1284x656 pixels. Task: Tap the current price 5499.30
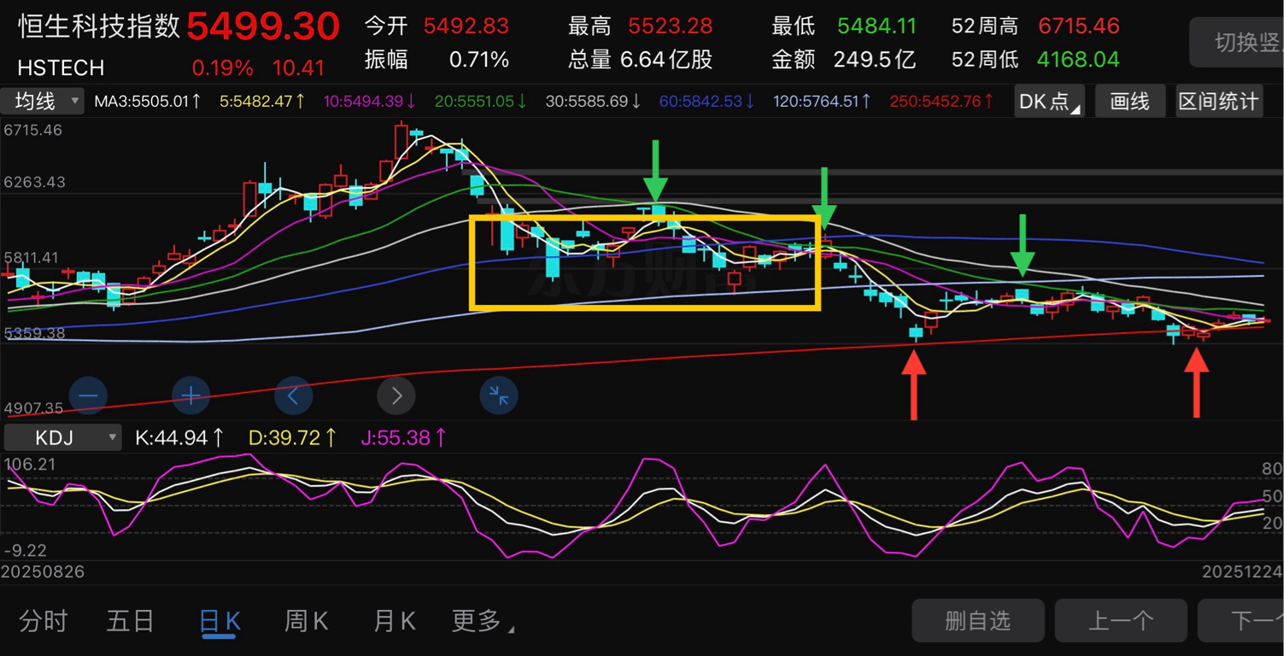click(x=263, y=26)
